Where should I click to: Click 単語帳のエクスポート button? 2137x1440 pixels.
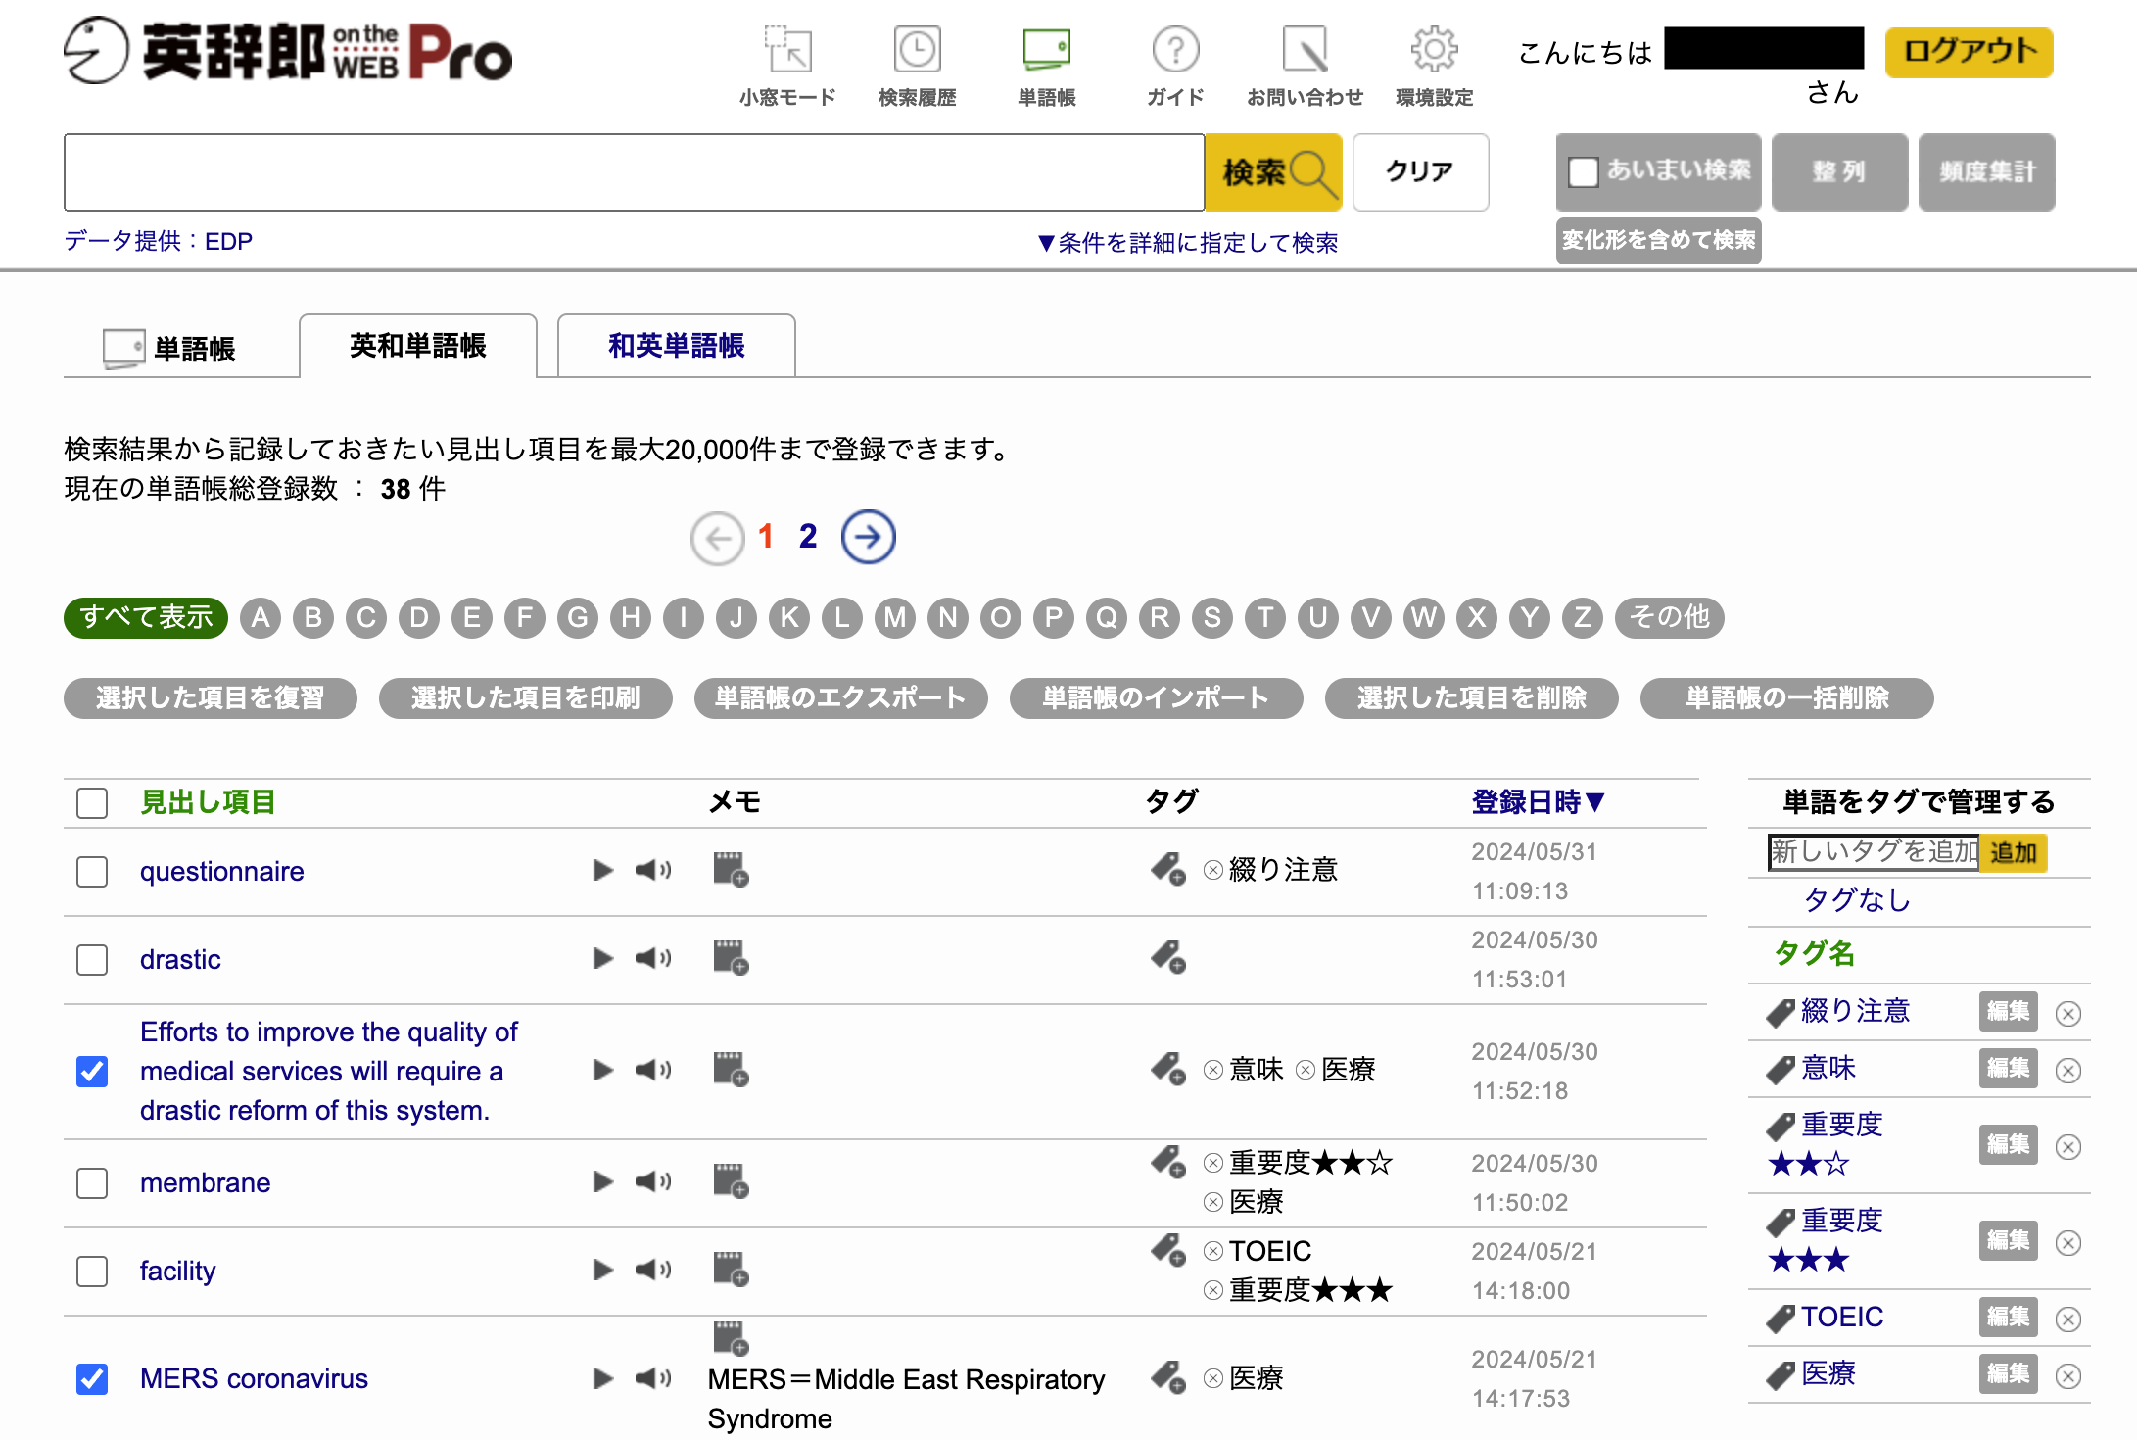pos(840,697)
